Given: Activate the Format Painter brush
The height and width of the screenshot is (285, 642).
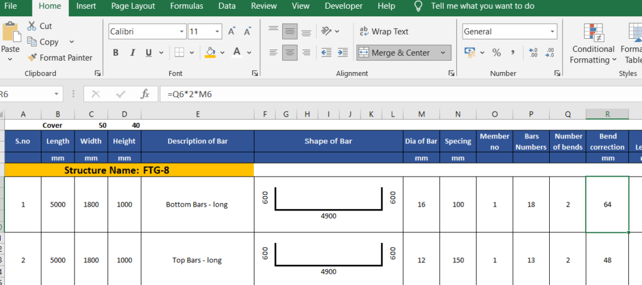Looking at the screenshot, I should point(32,57).
